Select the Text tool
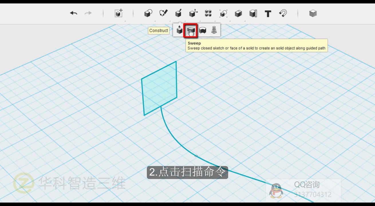Viewport: 375px width, 206px height. click(x=268, y=13)
